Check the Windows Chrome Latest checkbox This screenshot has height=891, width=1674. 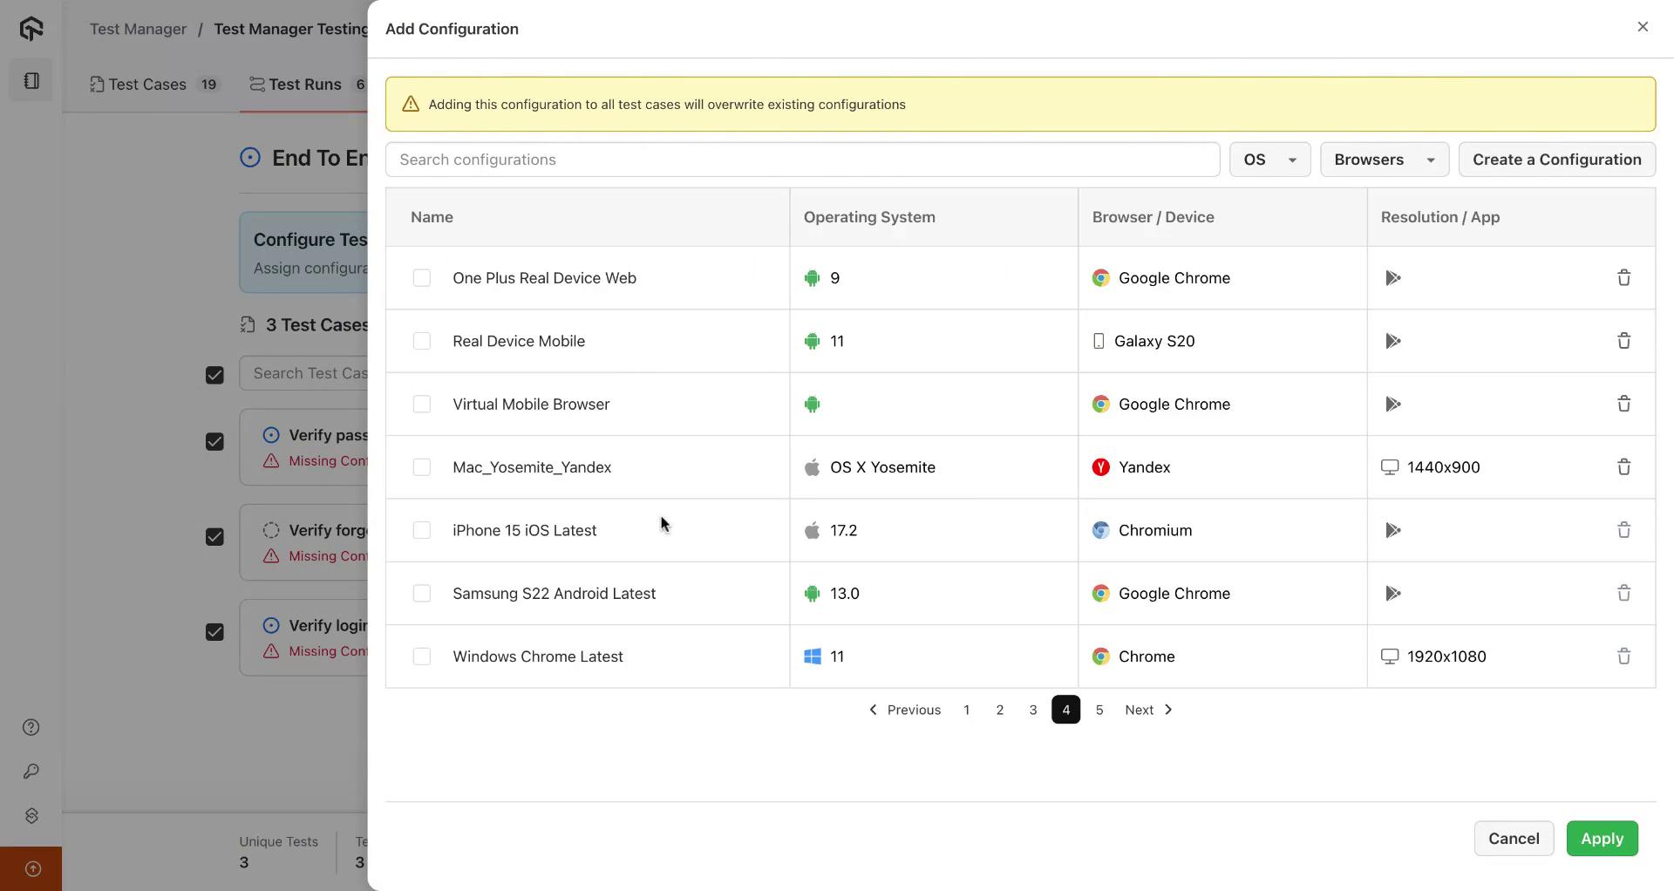(422, 656)
